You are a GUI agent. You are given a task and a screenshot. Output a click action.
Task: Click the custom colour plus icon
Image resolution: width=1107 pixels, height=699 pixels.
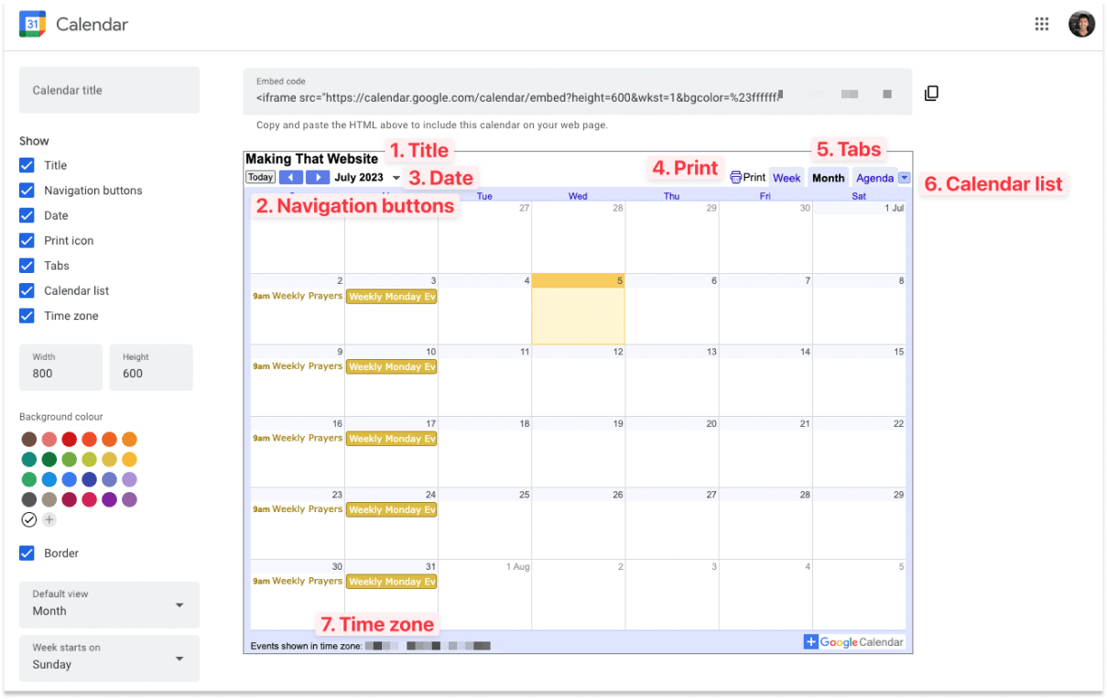coord(51,519)
